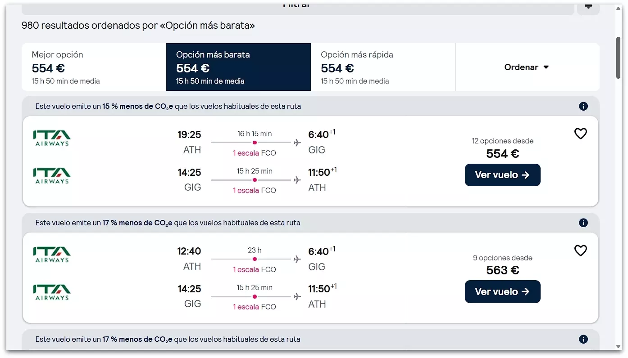
Task: Click the page's vertical scrollbar thumb
Action: (x=619, y=58)
